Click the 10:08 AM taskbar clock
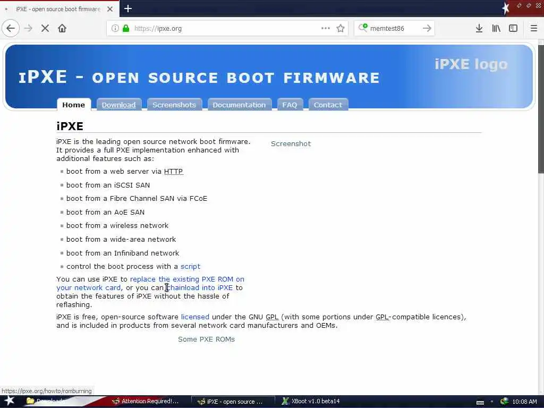The image size is (544, 408). pyautogui.click(x=524, y=402)
